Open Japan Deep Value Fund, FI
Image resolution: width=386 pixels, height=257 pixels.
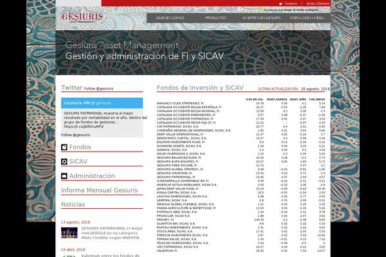(178, 189)
